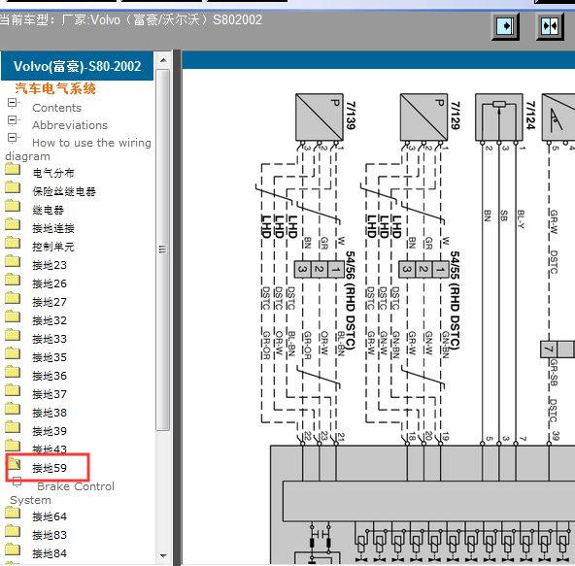
Task: Select the 接地84 label
Action: point(50,553)
